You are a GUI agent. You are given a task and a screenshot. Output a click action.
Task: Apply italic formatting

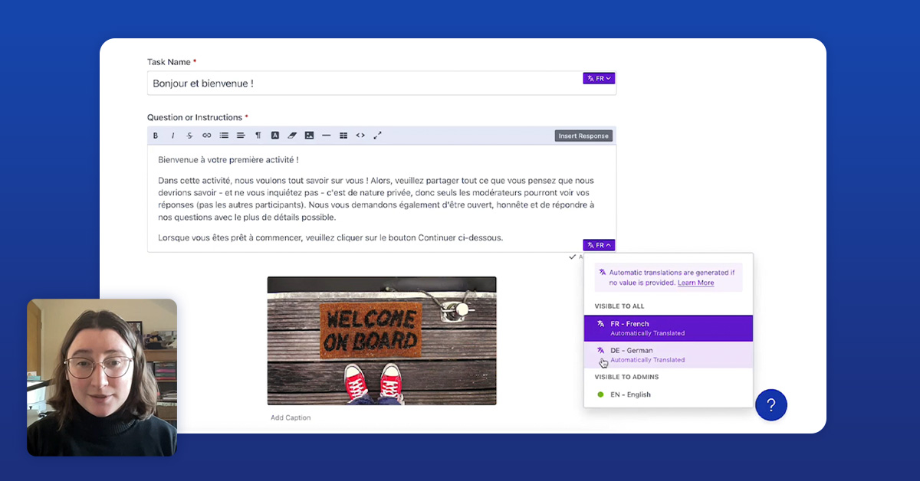point(172,136)
